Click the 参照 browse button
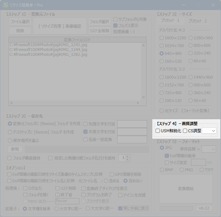The image size is (221, 217). click(x=15, y=149)
